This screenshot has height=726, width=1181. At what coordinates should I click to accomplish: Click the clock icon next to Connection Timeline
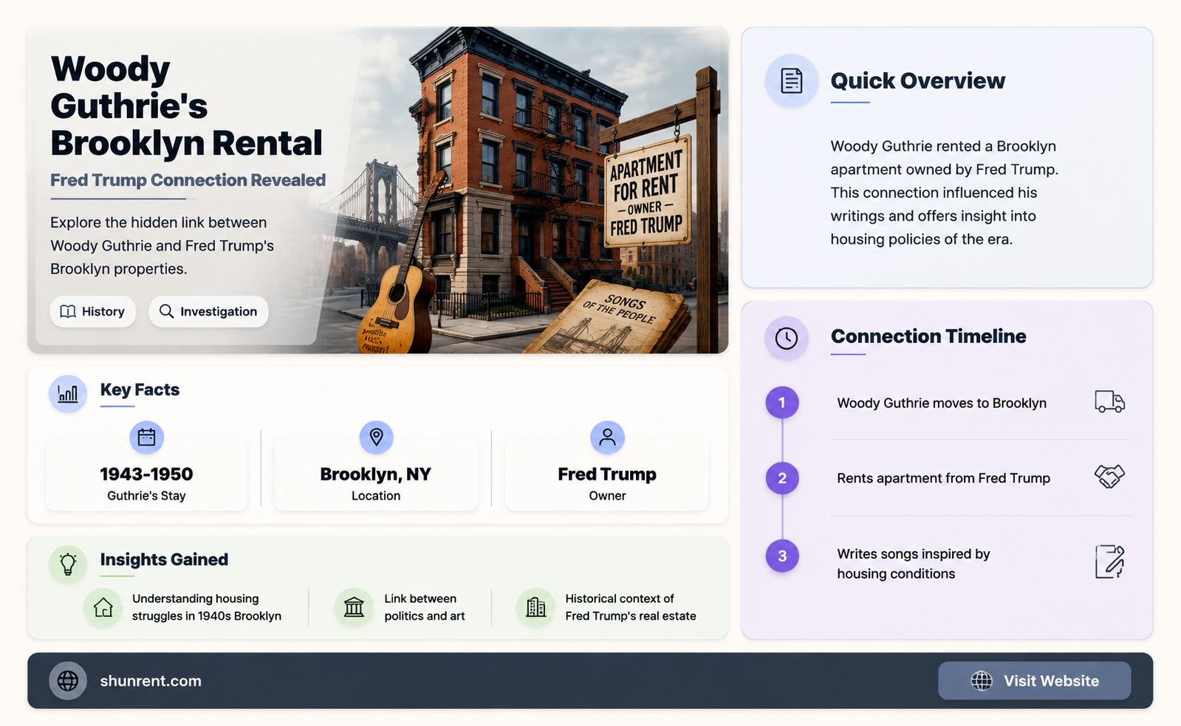coord(787,339)
